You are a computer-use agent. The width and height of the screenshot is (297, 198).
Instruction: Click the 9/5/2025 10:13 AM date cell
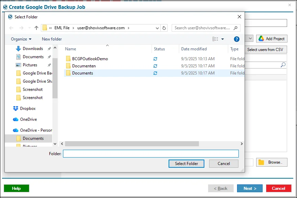[x=198, y=59]
